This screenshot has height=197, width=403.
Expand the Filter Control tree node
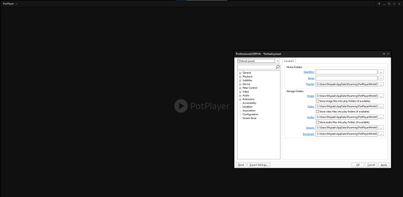click(240, 88)
